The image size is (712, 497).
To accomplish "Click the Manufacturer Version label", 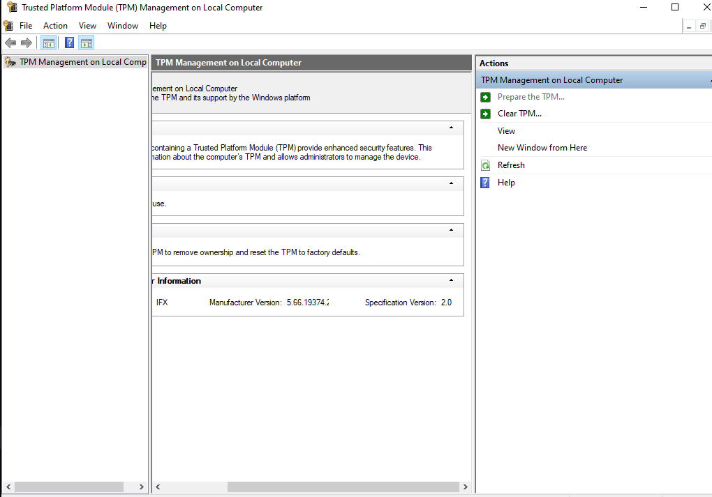I will (x=246, y=303).
